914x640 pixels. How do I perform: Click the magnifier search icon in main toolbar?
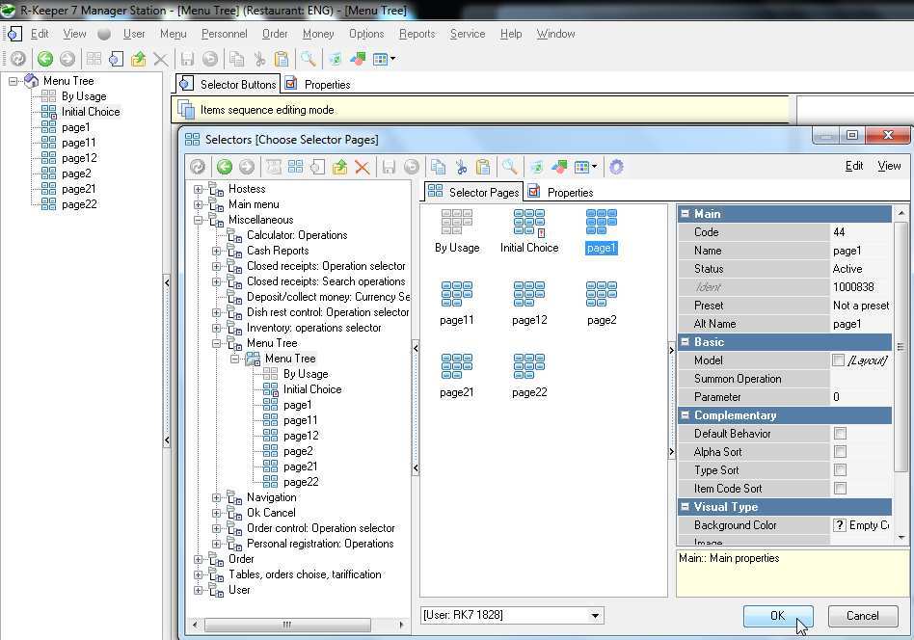coord(308,59)
